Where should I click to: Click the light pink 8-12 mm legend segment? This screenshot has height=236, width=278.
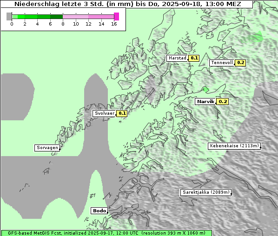click(75, 17)
